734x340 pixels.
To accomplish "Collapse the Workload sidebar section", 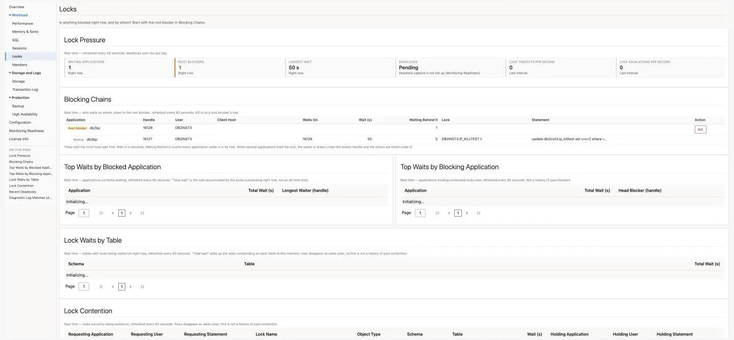I will 10,15.
